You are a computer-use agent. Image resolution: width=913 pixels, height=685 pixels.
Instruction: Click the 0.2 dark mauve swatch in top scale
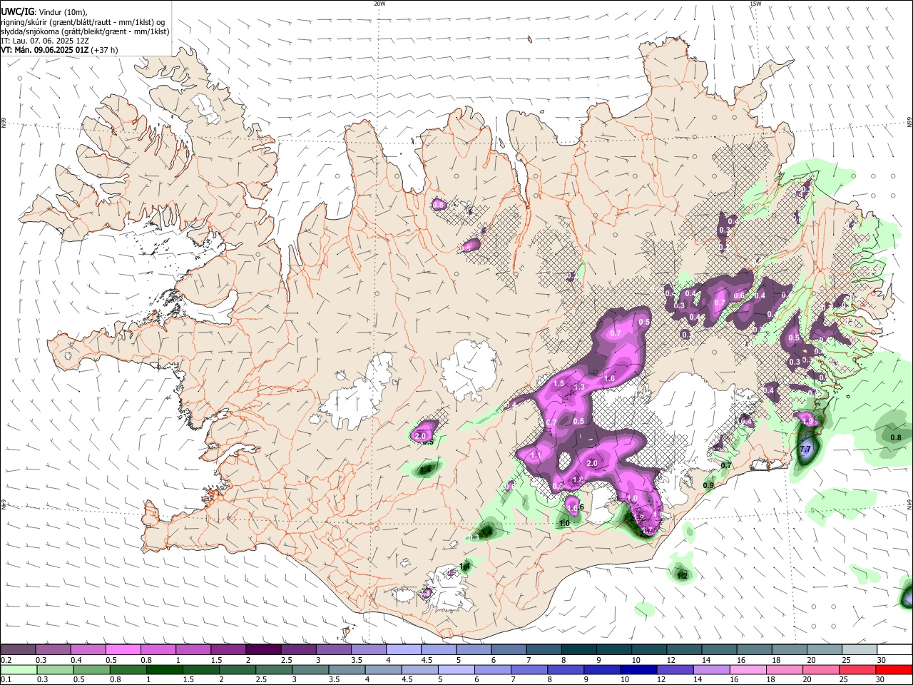point(18,650)
